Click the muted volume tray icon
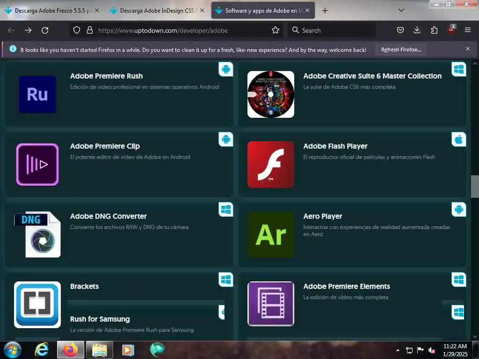 (432, 350)
